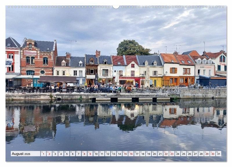Select red weekend date 30
This screenshot has height=167, width=232.
tap(213, 154)
